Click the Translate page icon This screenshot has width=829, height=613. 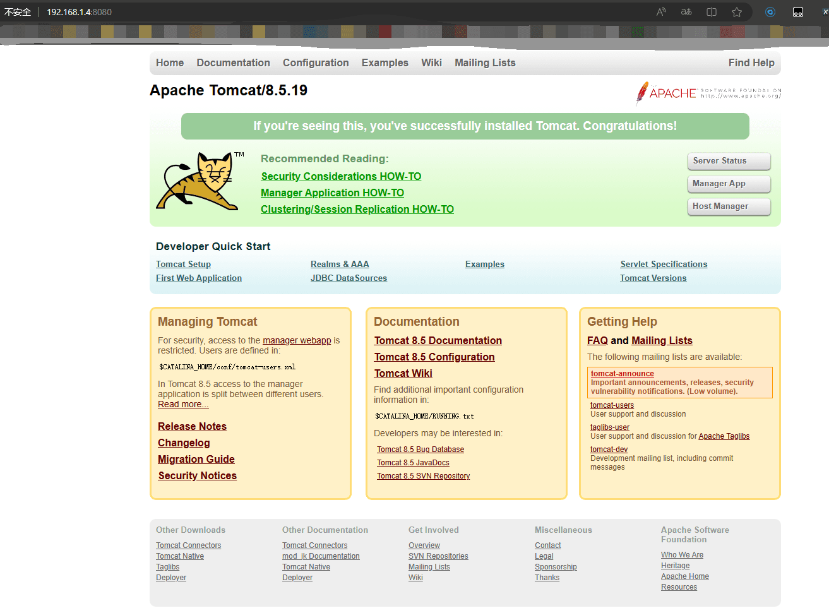686,12
